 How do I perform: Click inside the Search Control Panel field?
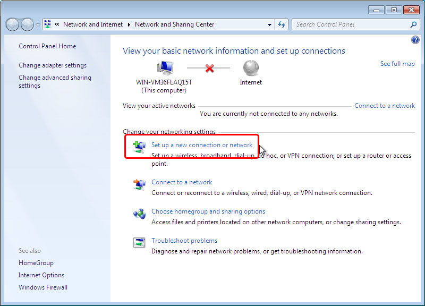[x=351, y=24]
